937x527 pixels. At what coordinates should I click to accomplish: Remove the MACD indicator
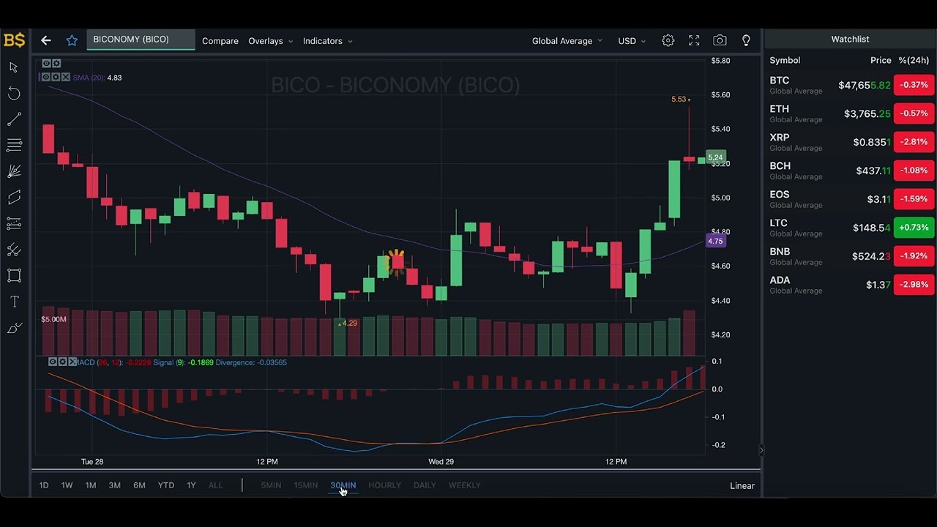[72, 362]
